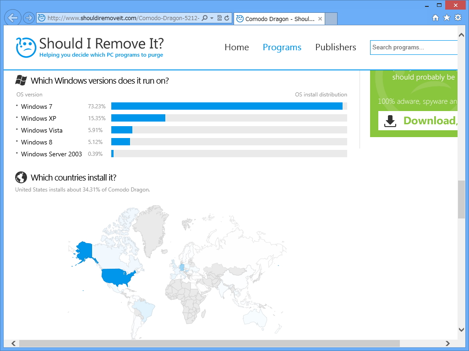
Task: Open the Programs nav item
Action: click(x=282, y=47)
